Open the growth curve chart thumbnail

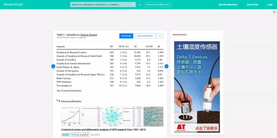coord(71,116)
